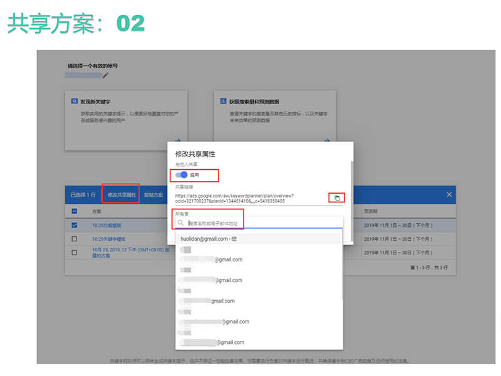Click the 已选择 1 行 label
Screen dimensions: 501x376
pos(83,195)
